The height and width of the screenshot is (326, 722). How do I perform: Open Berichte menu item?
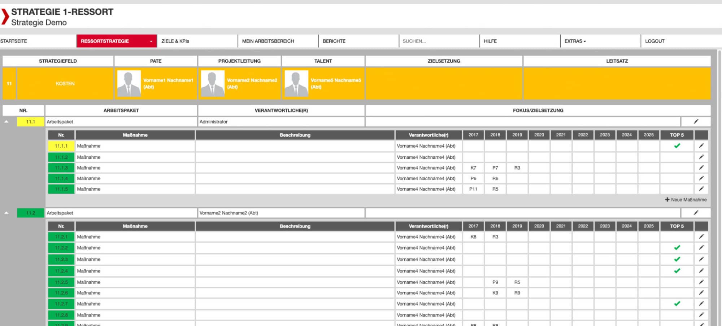point(334,41)
